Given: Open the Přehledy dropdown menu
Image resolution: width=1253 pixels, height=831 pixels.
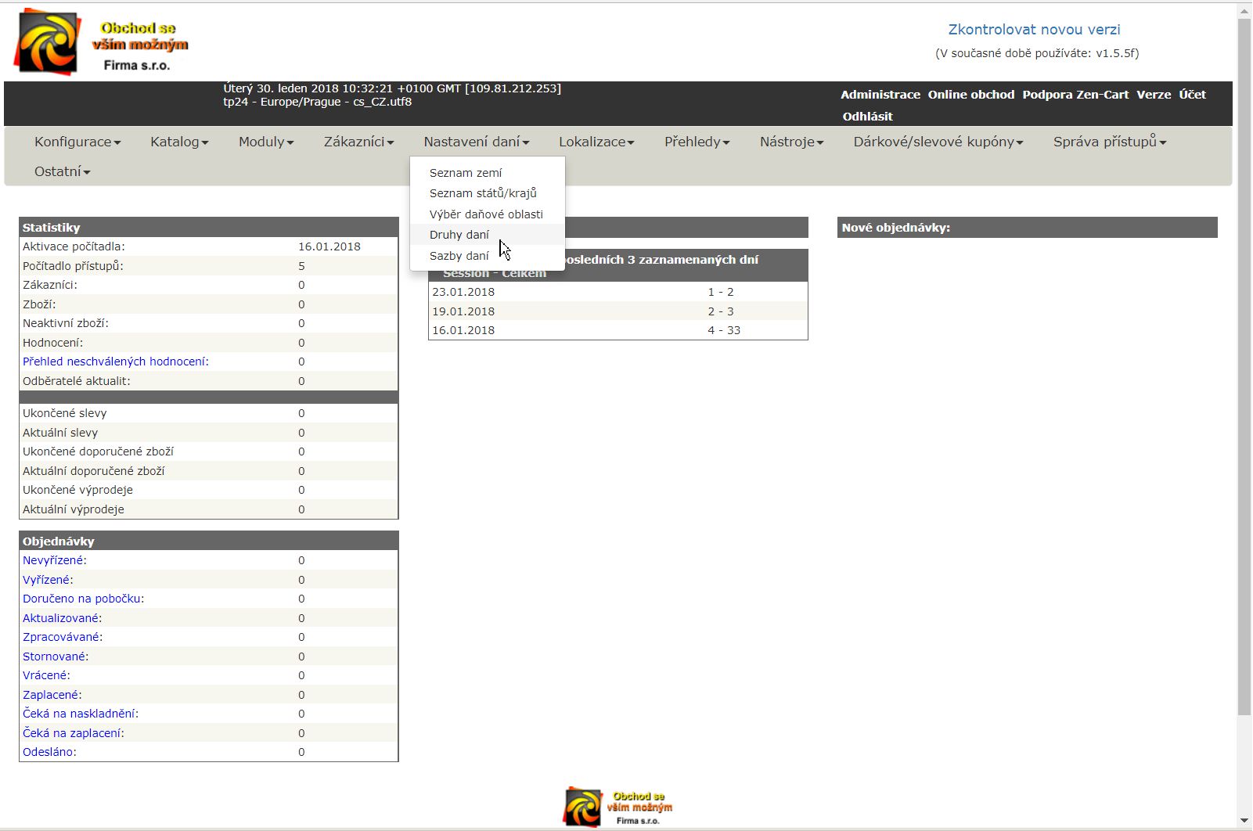Looking at the screenshot, I should pos(697,142).
